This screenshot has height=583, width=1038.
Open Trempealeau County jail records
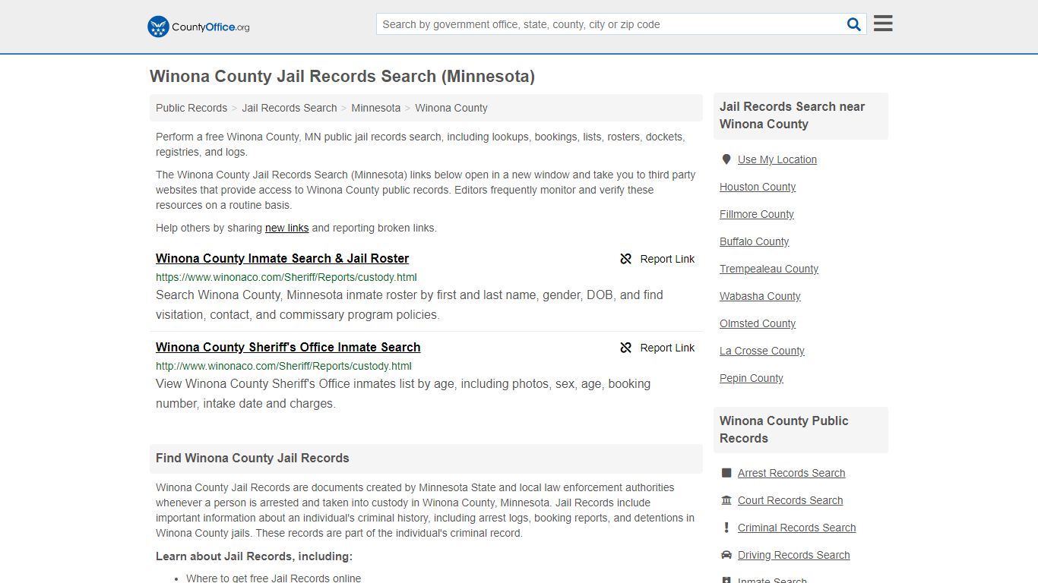click(769, 269)
